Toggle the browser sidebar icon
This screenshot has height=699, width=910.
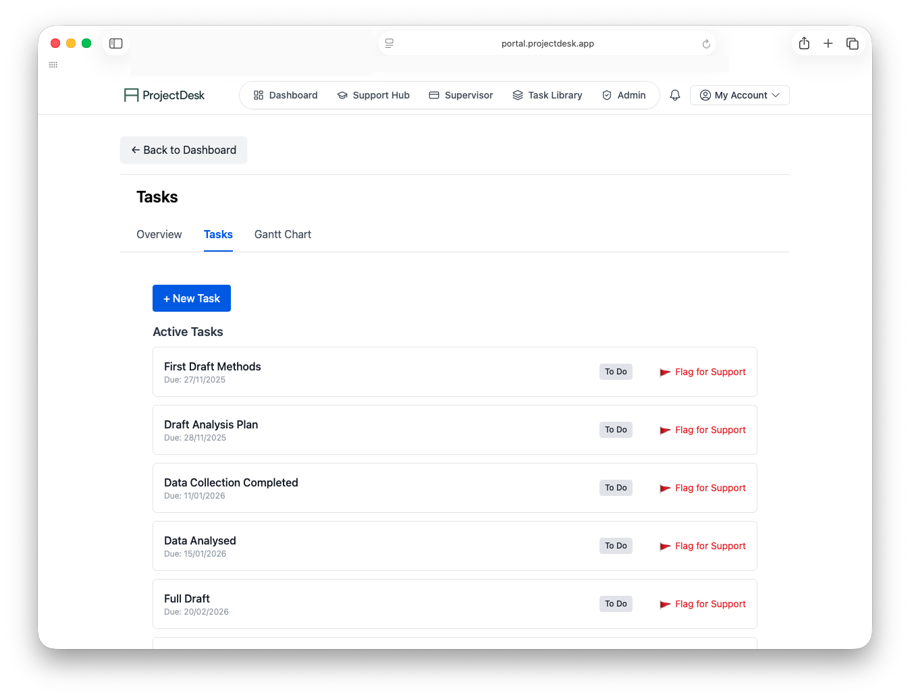coord(116,43)
